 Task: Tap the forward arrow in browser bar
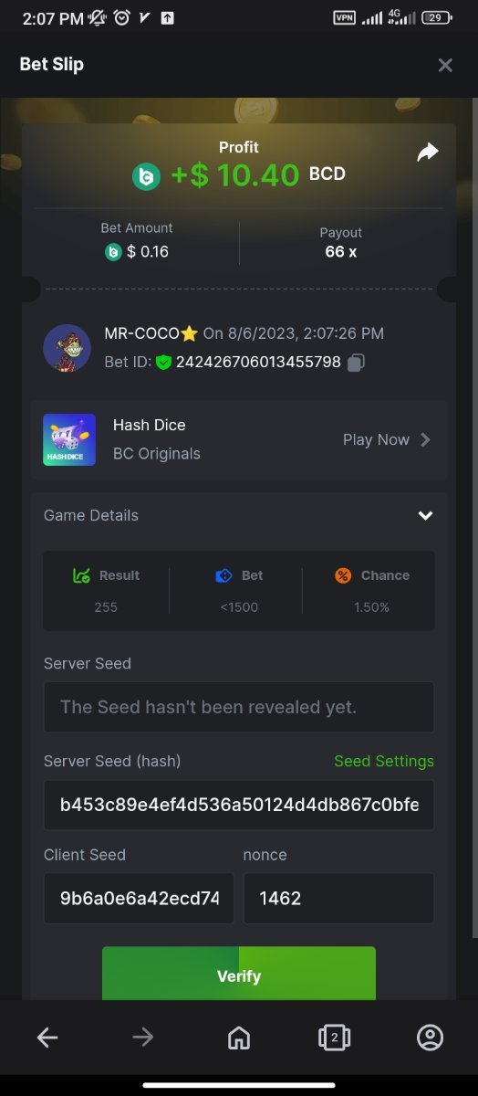pos(143,1037)
